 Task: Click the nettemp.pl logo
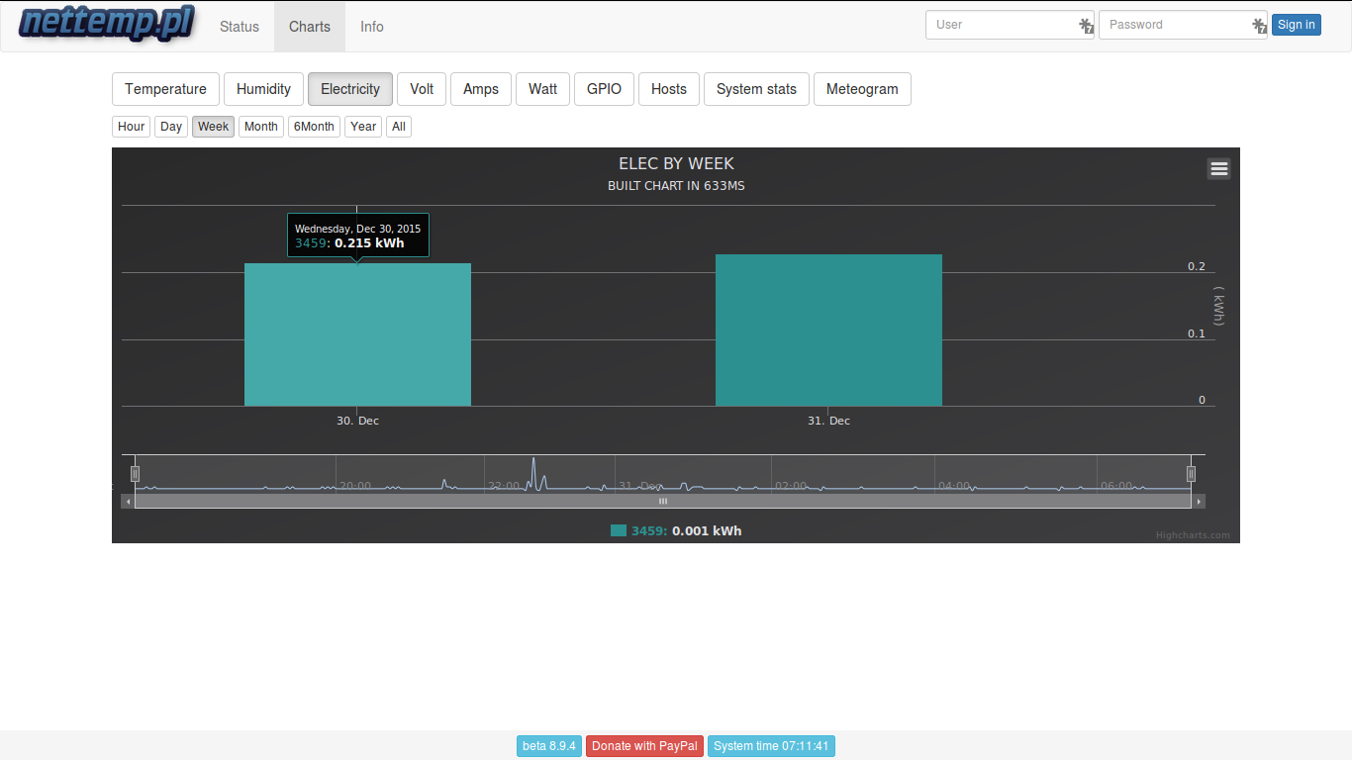(x=107, y=24)
